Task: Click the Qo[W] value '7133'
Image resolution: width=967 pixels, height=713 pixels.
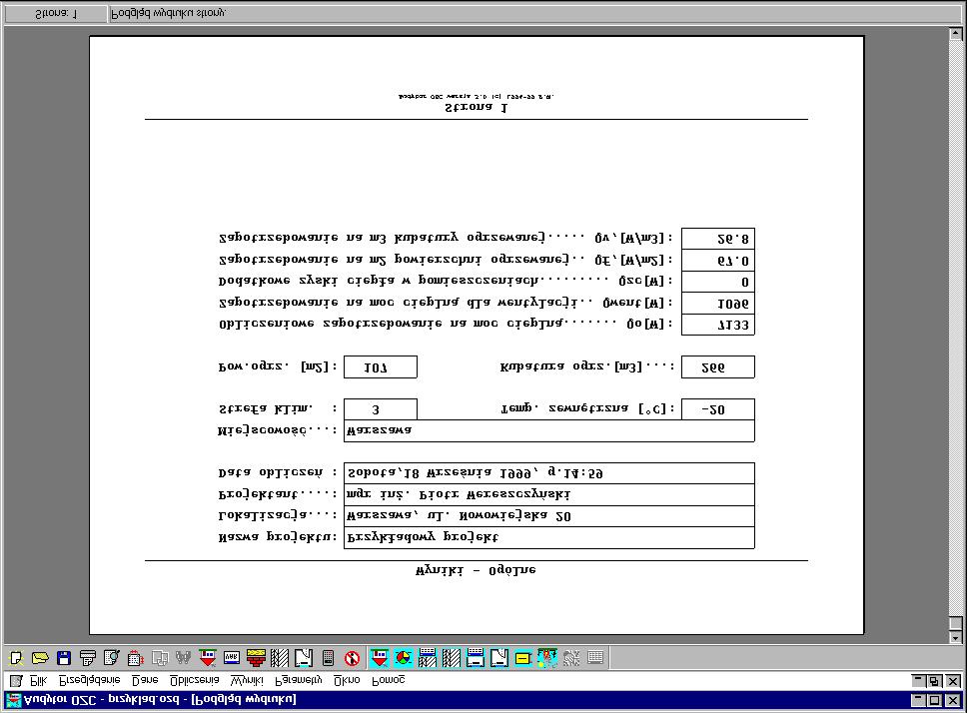Action: click(718, 325)
